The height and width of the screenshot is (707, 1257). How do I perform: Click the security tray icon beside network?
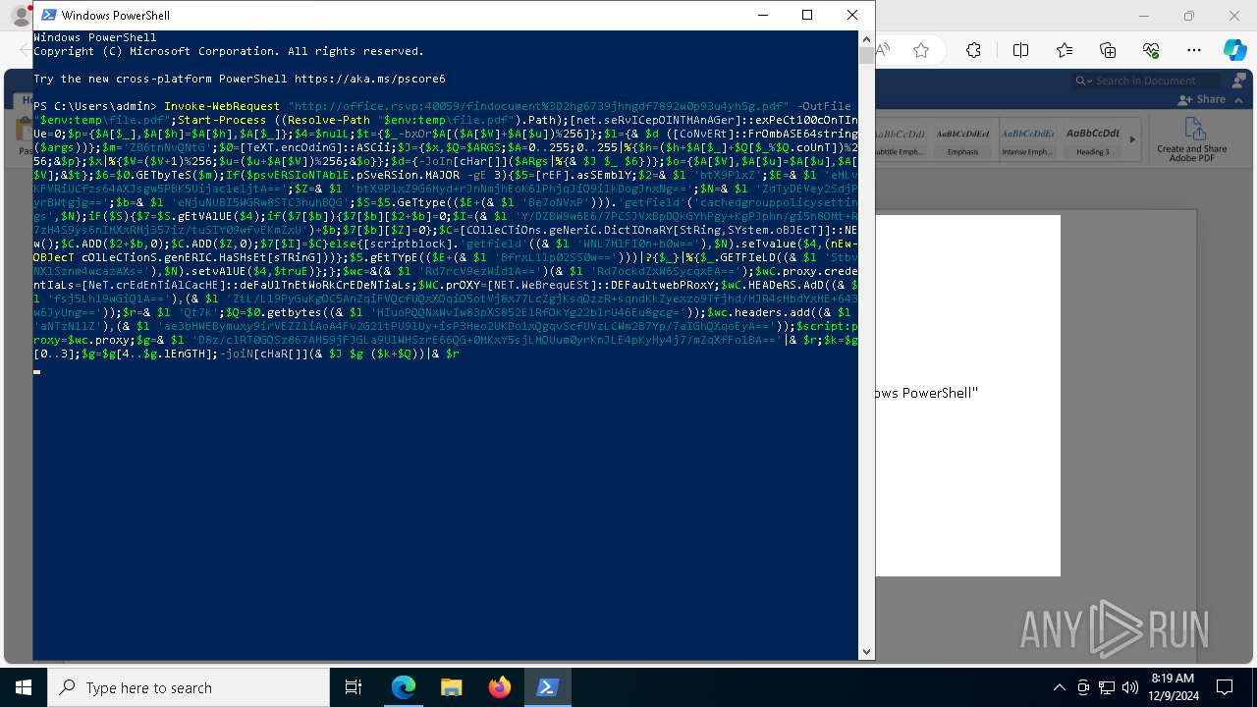(x=1083, y=687)
